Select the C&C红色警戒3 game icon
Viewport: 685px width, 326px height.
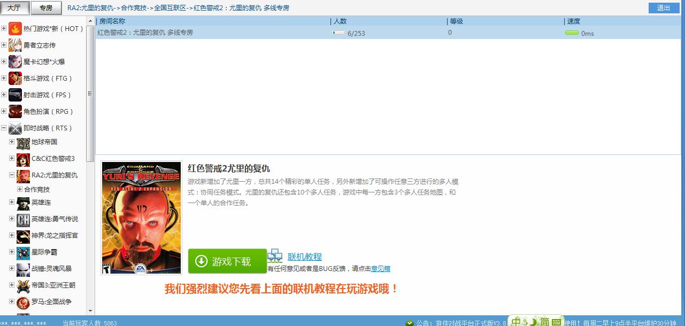[23, 159]
